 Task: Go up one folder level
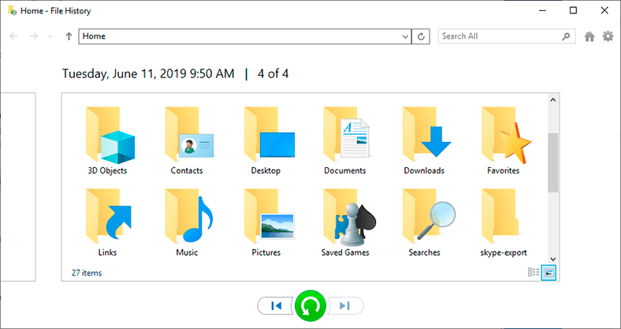[x=69, y=36]
